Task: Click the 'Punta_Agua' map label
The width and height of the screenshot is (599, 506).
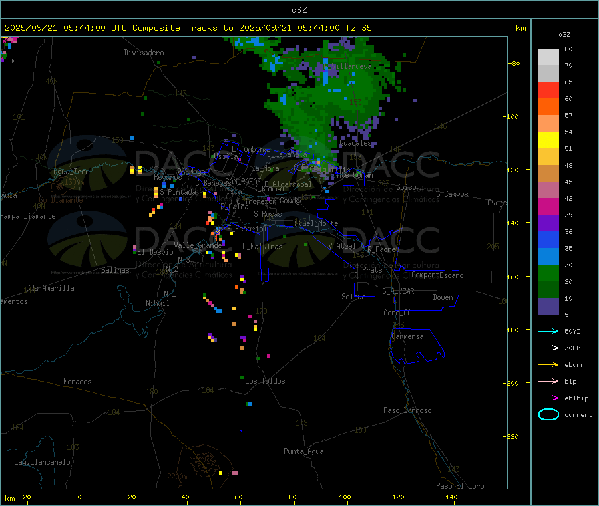Action: tap(303, 451)
